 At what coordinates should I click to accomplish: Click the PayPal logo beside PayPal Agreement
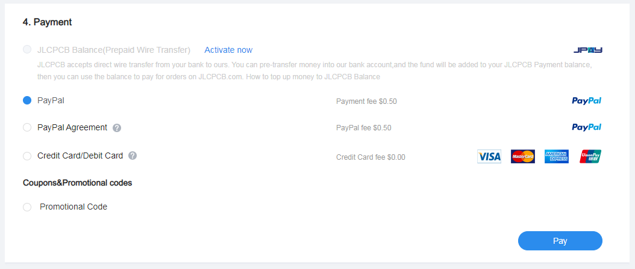pyautogui.click(x=586, y=127)
